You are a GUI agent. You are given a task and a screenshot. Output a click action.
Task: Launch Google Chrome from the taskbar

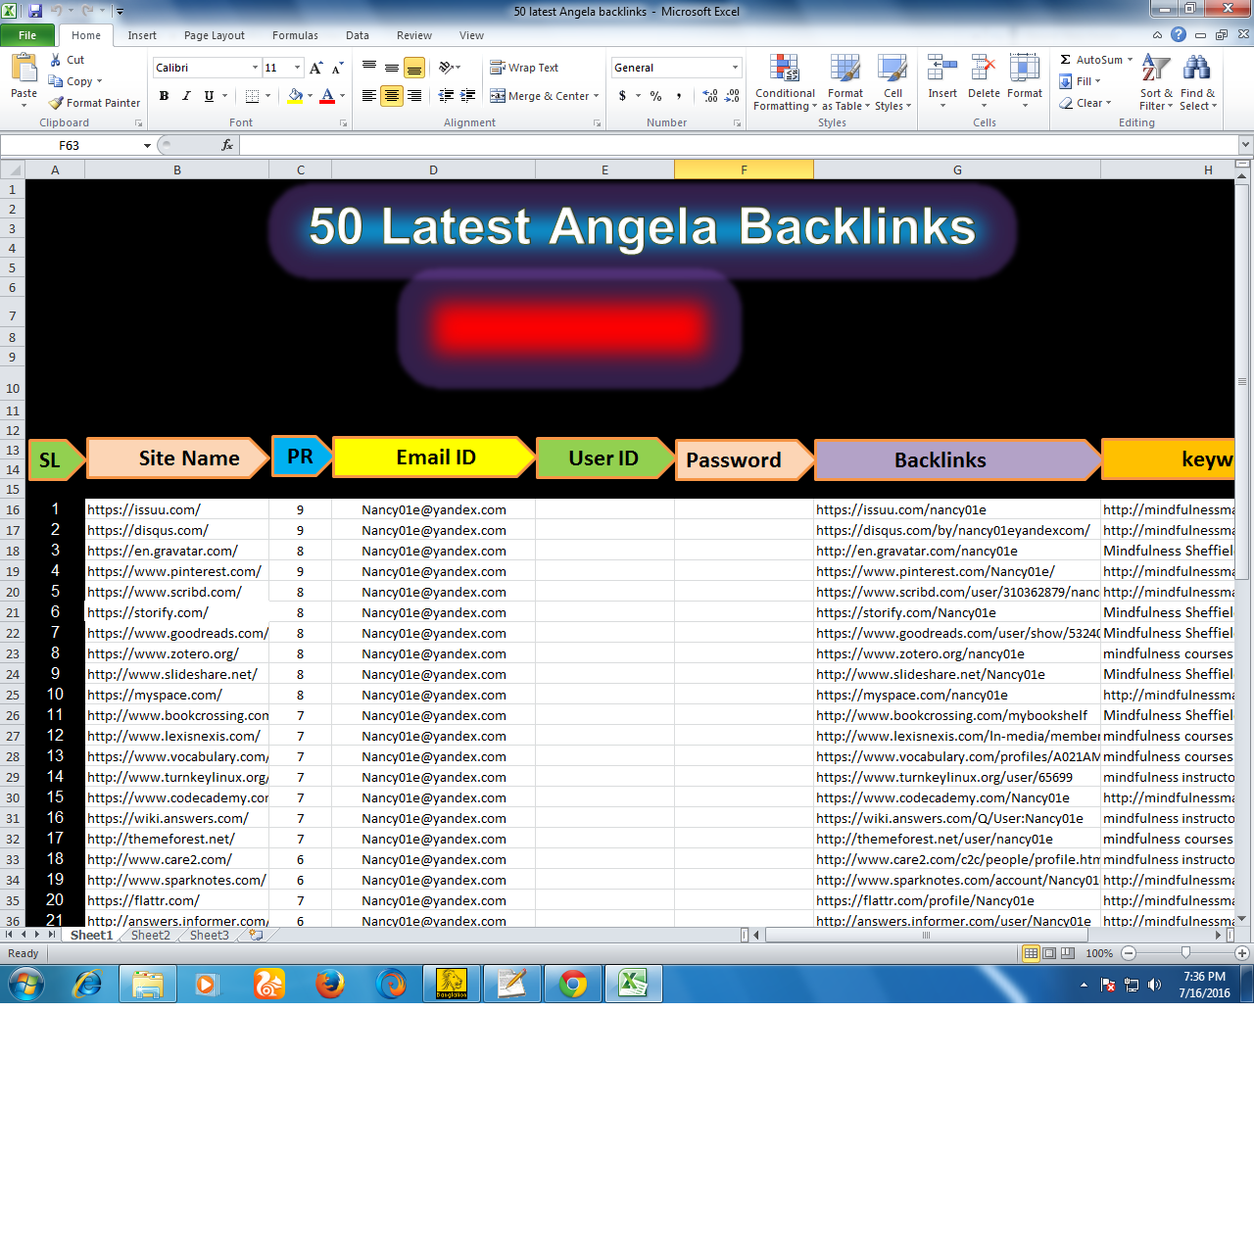tap(573, 984)
